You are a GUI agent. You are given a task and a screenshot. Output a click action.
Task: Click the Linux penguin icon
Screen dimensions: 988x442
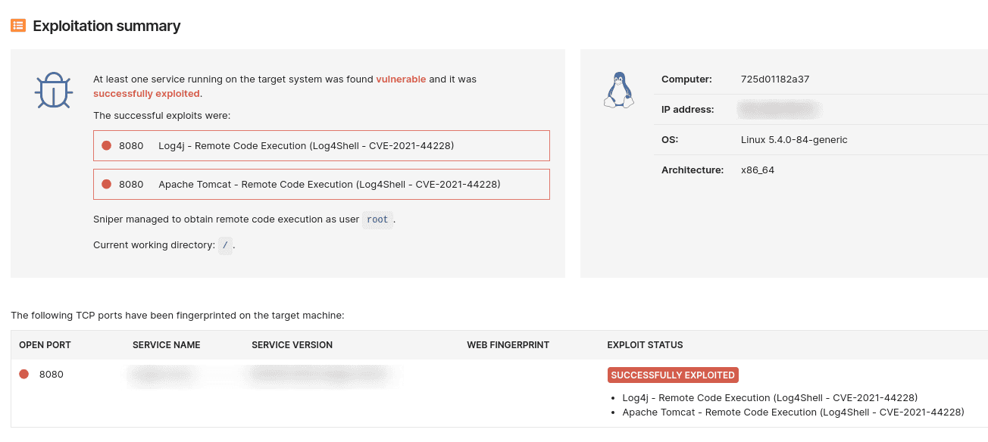pos(618,90)
